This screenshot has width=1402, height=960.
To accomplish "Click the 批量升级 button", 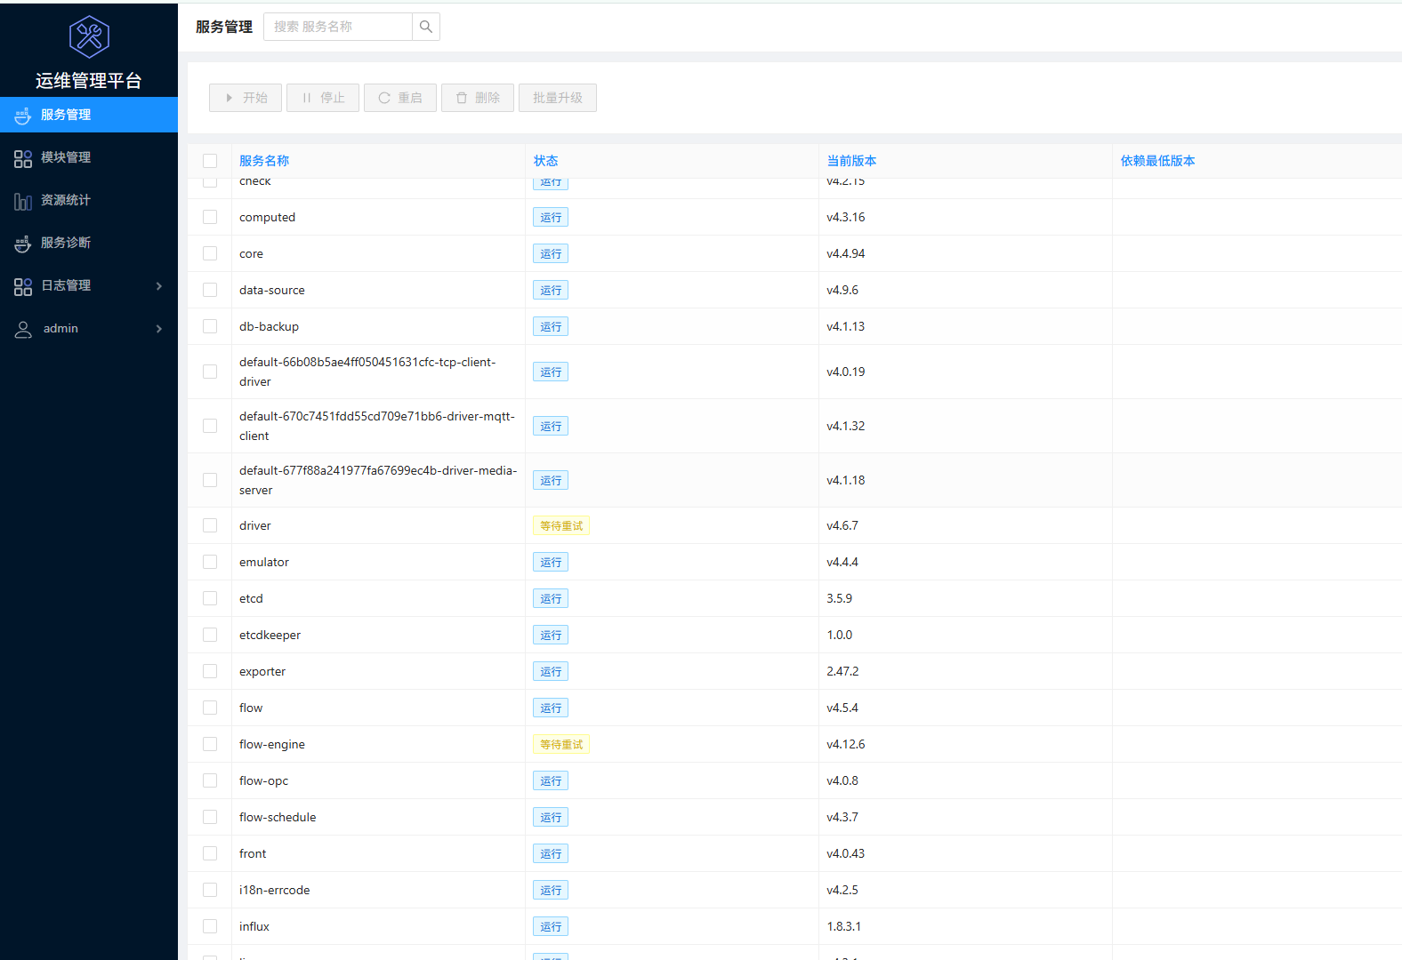I will (x=558, y=98).
